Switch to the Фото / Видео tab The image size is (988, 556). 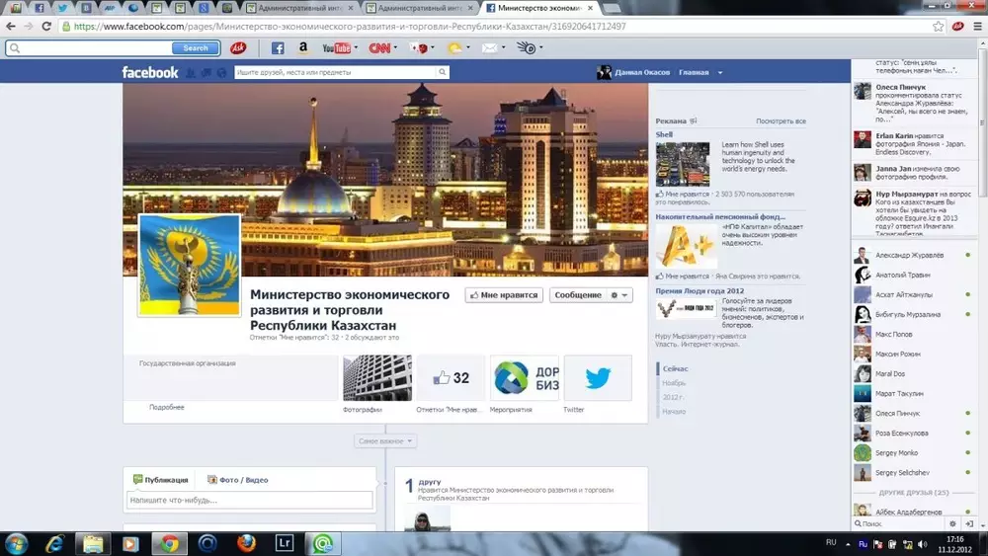pos(237,480)
